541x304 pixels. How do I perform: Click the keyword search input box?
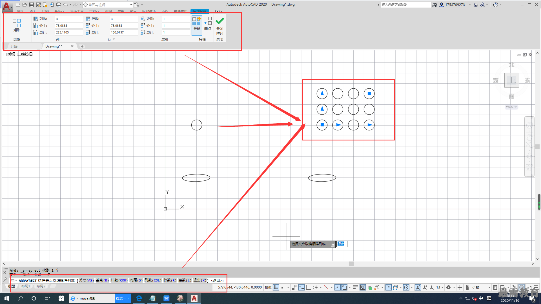coord(406,5)
